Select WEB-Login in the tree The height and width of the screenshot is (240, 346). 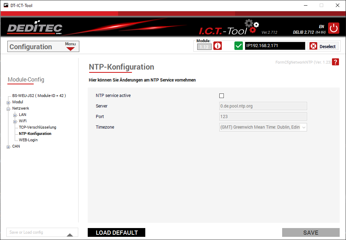(28, 140)
